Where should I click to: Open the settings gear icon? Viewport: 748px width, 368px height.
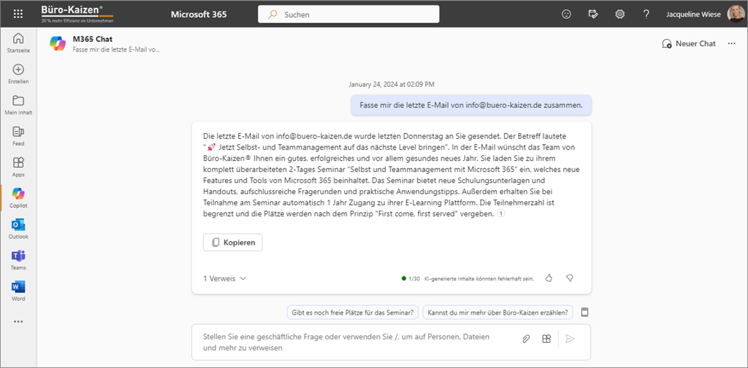(620, 14)
